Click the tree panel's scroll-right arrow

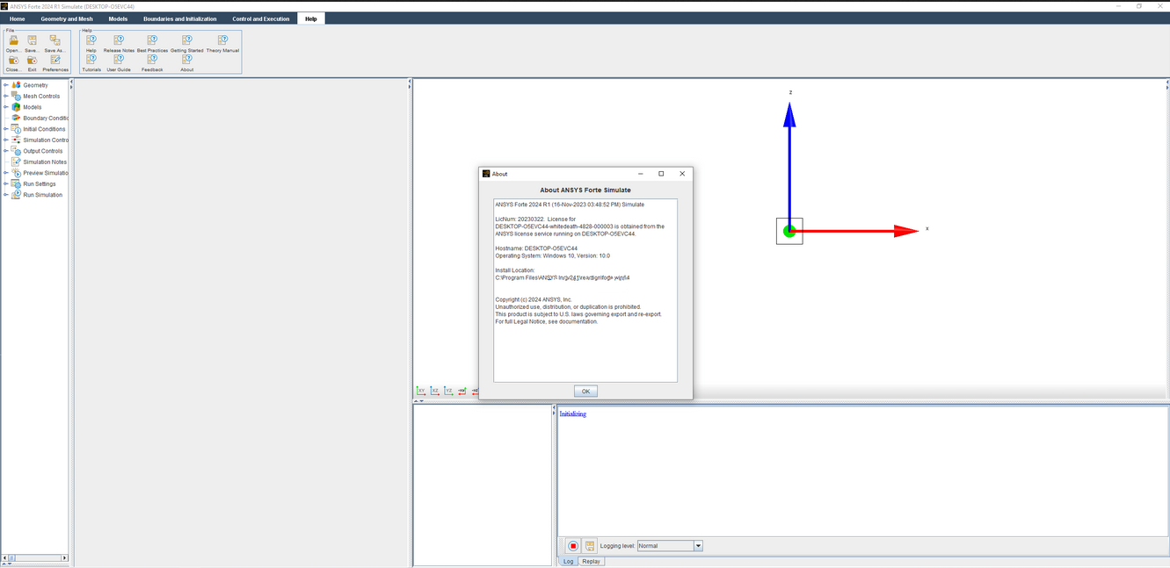(x=64, y=557)
